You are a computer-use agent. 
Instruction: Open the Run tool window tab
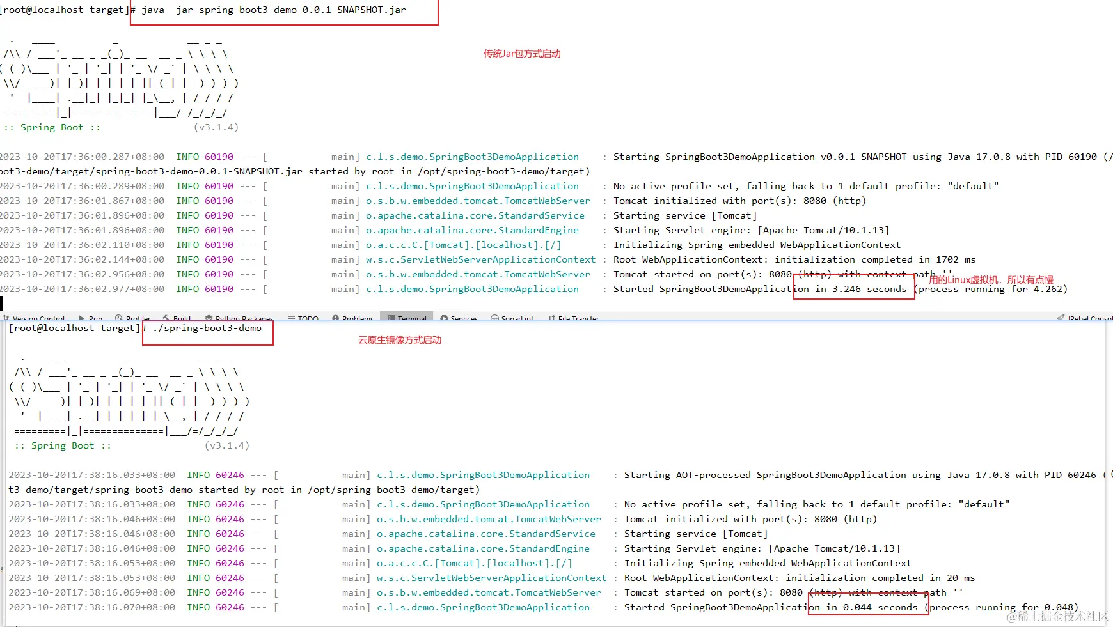[91, 318]
